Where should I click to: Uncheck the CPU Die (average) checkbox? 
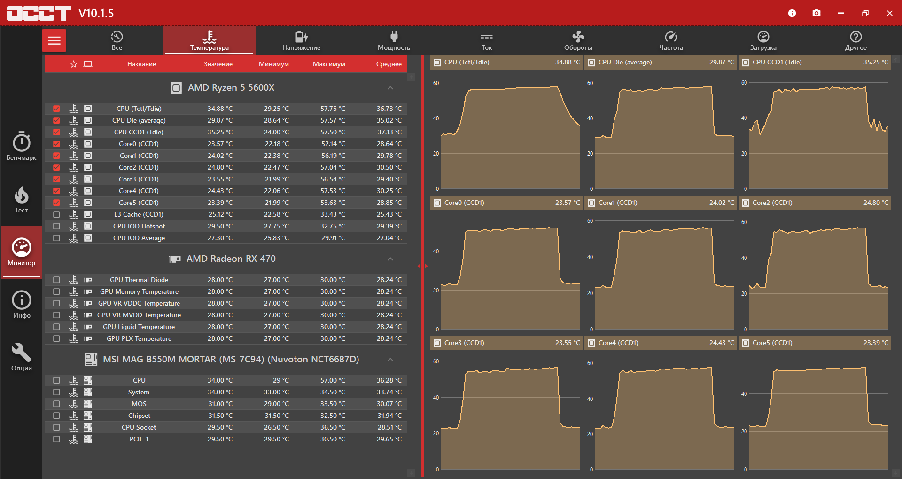(x=56, y=120)
